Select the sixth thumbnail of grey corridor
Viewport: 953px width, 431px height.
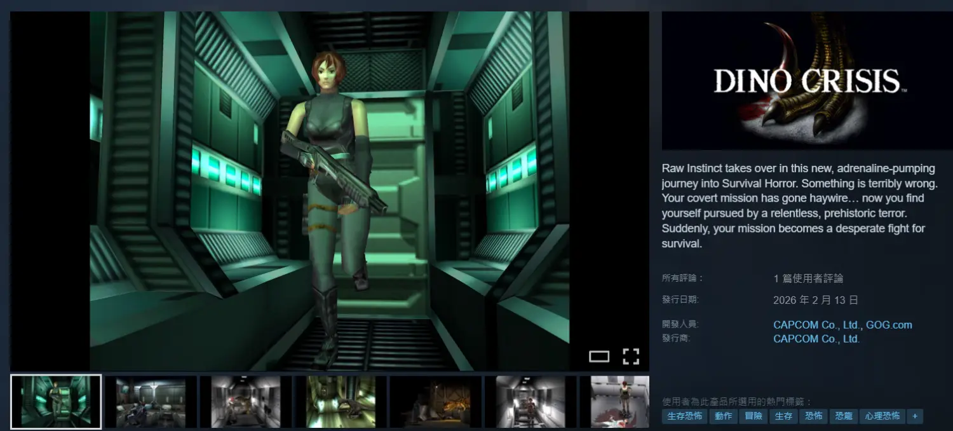click(x=530, y=402)
